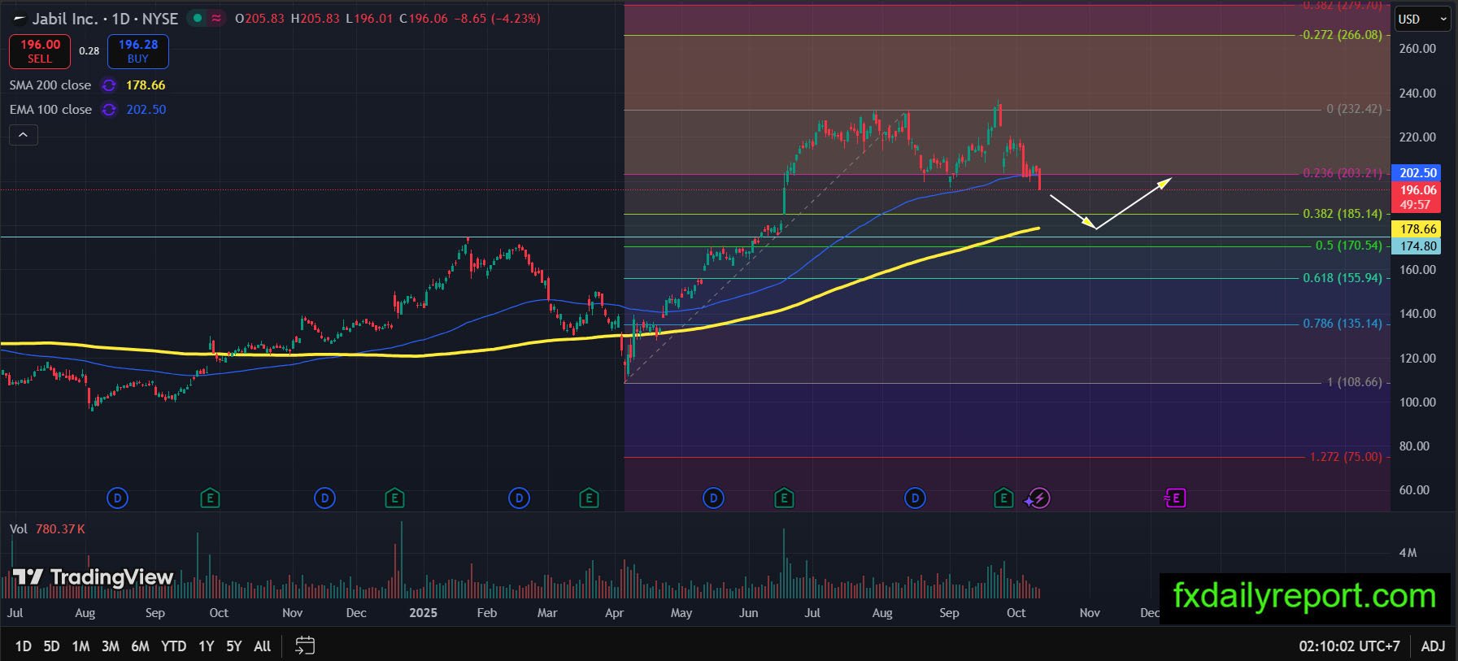Pick the 1Y time range
The image size is (1458, 661).
(207, 646)
